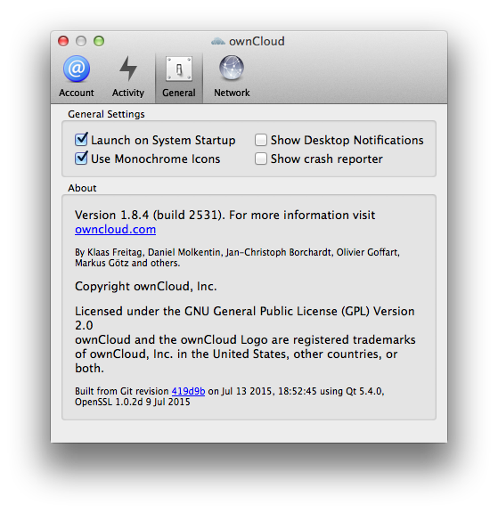Click the Version 1.8.4 build text
The image size is (498, 513).
click(151, 216)
